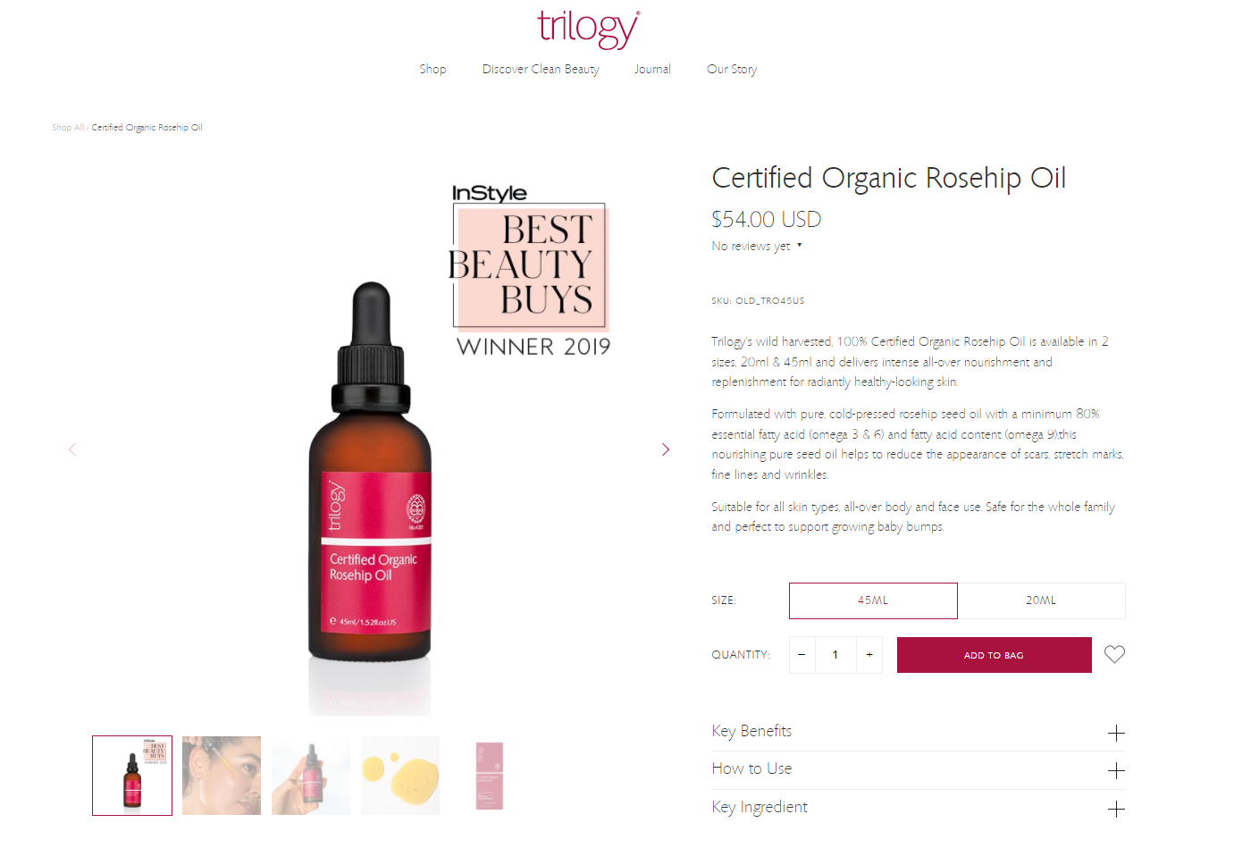1234x848 pixels.
Task: Decrease quantity with the minus button
Action: coord(802,655)
